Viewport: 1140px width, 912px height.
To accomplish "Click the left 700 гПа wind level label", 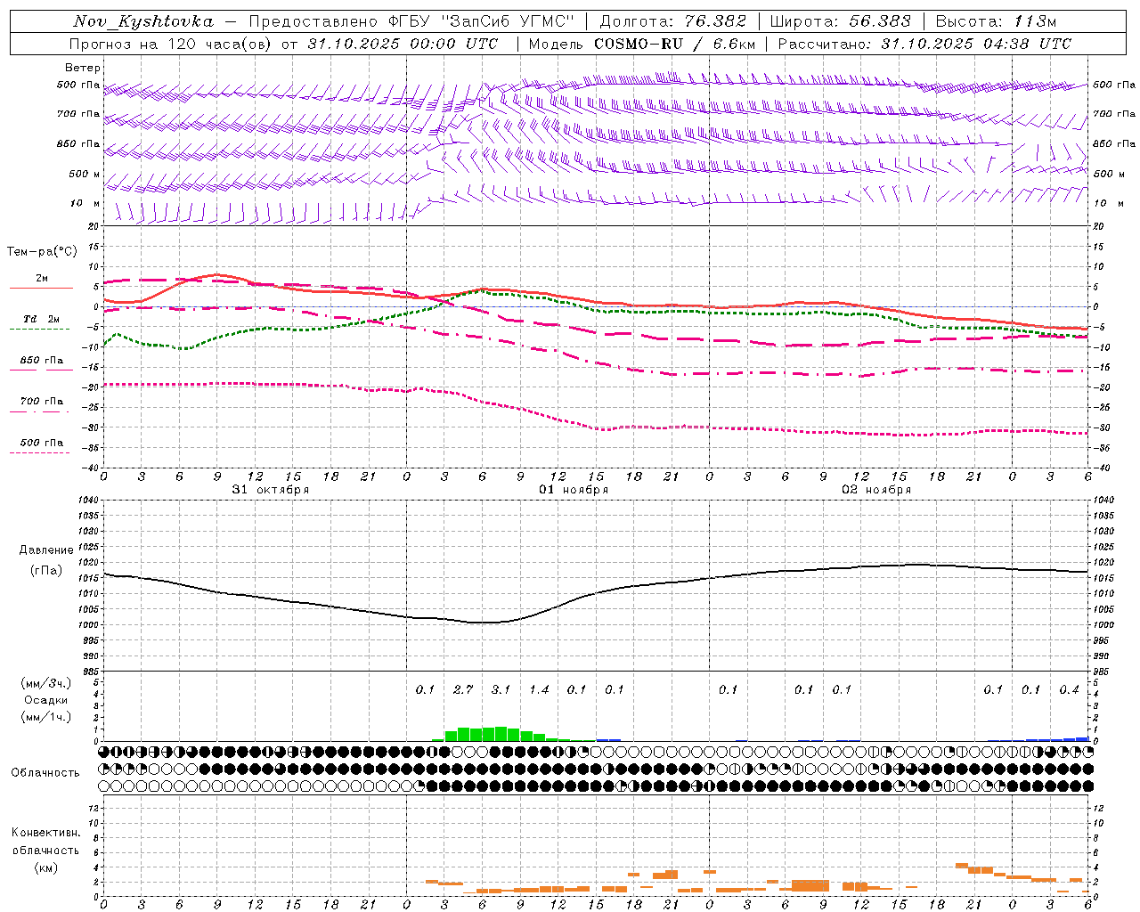I will [78, 114].
